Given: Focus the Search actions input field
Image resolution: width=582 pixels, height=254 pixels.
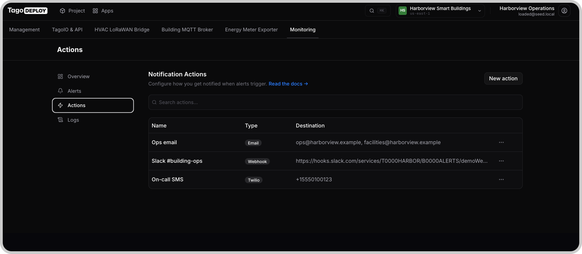Looking at the screenshot, I should pyautogui.click(x=335, y=102).
